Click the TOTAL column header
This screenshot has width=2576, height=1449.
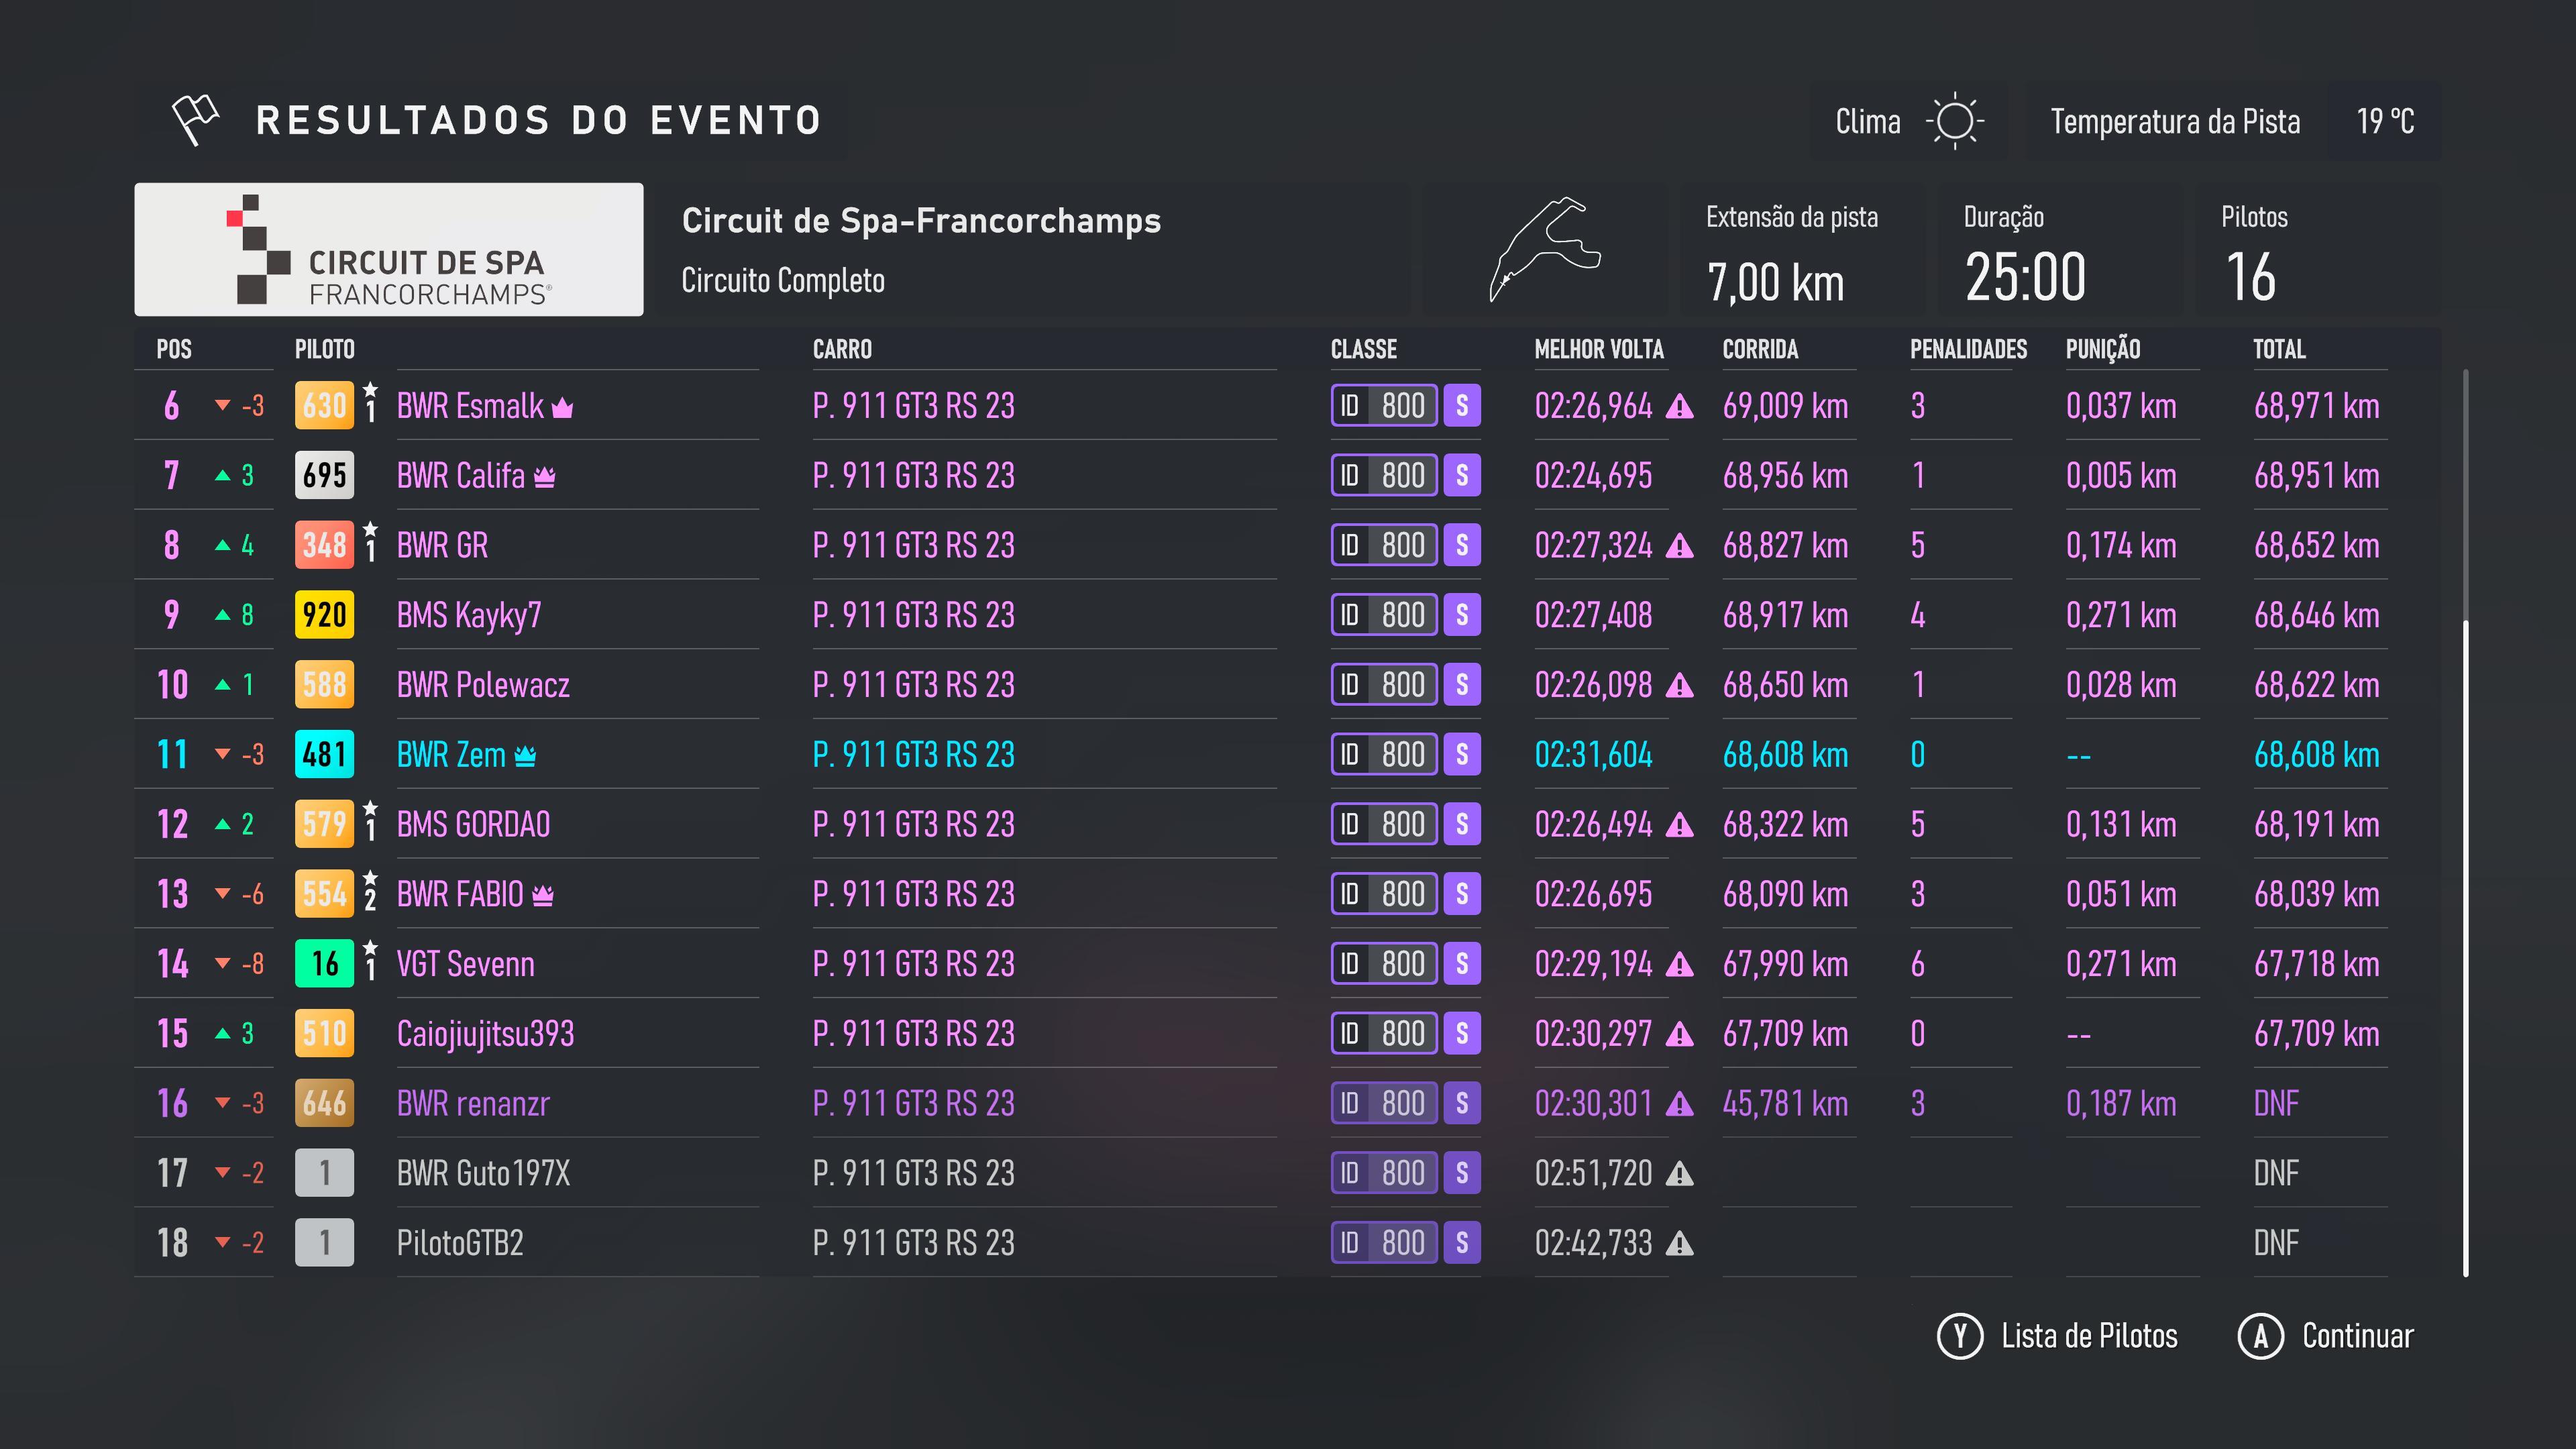[2278, 349]
